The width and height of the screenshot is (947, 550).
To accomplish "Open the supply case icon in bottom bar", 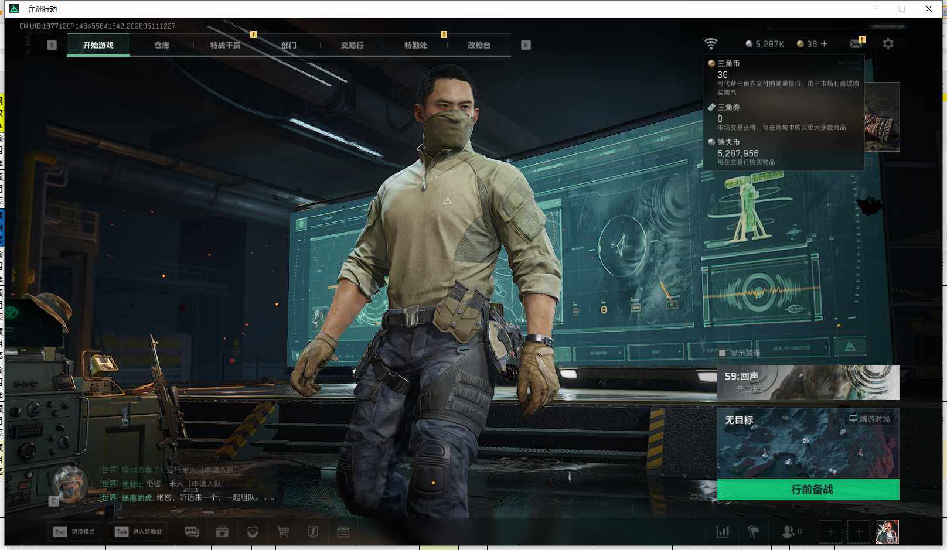I will pos(222,532).
